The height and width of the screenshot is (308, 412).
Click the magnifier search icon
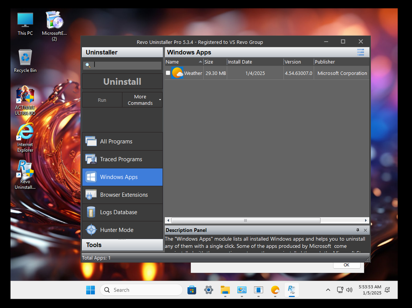pos(88,65)
